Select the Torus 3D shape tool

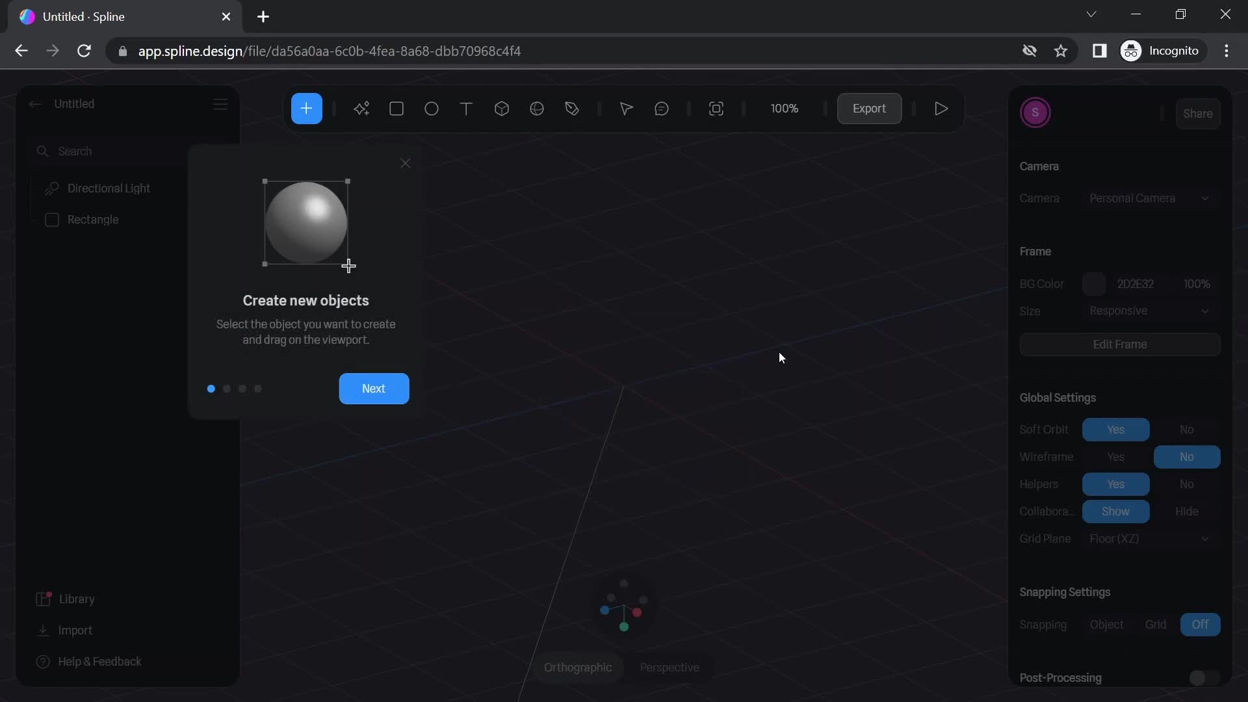pyautogui.click(x=536, y=108)
